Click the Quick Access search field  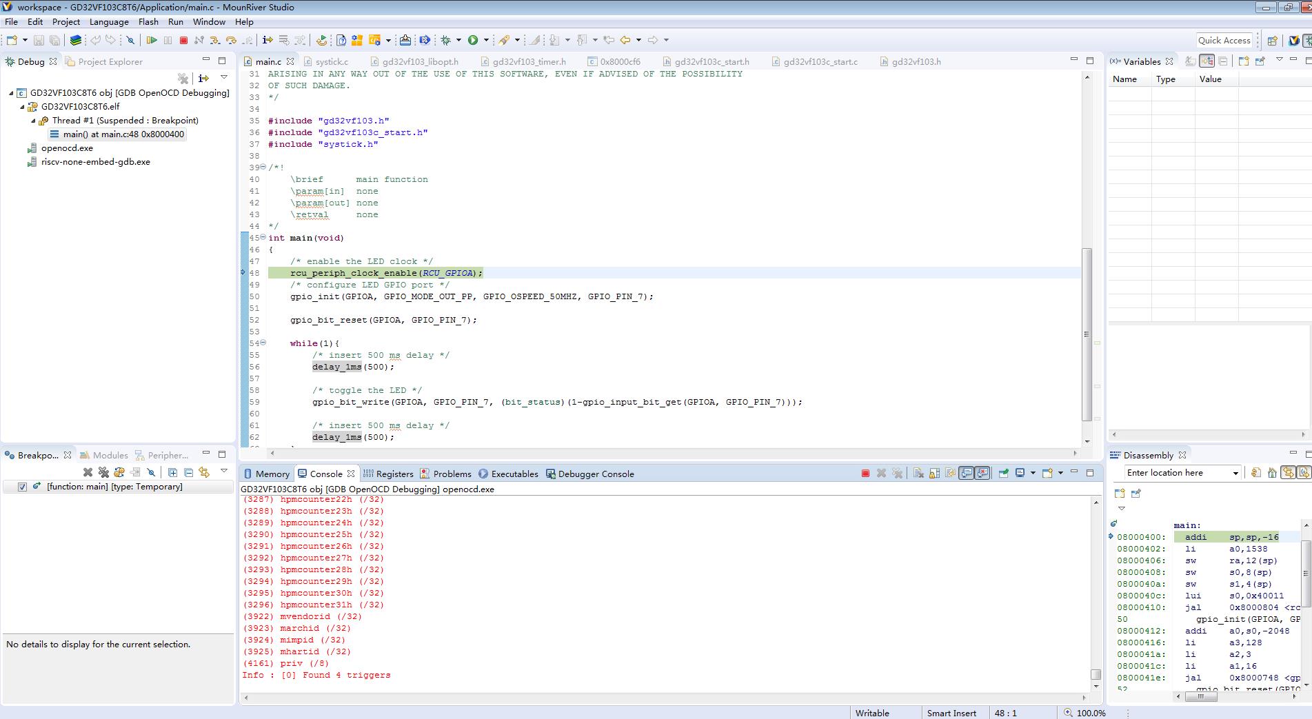click(1224, 40)
